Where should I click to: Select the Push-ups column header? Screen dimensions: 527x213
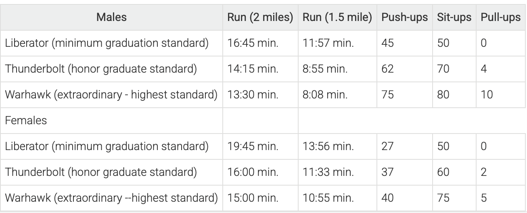[x=404, y=18]
